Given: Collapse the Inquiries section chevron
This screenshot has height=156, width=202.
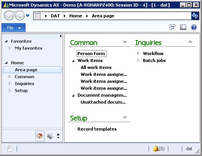Looking at the screenshot, I should pos(190,42).
